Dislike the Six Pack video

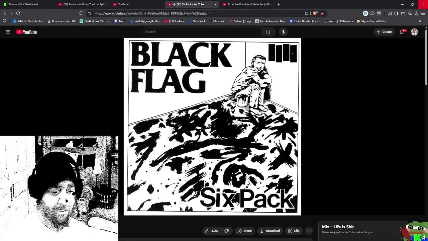coord(226,231)
